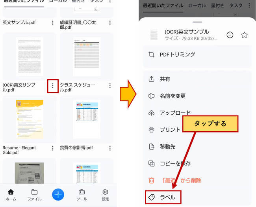Open more options for クラス スケジュール.pdf
The image size is (256, 207).
click(110, 86)
